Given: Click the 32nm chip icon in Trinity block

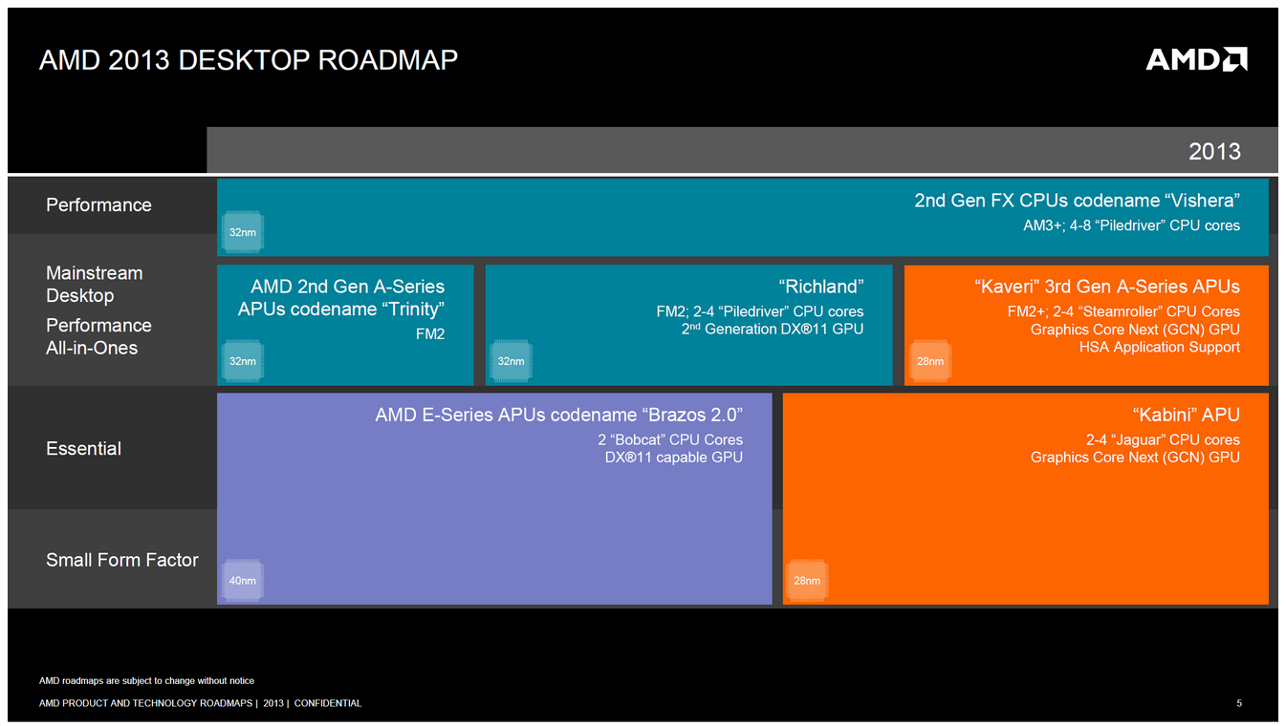Looking at the screenshot, I should pyautogui.click(x=242, y=361).
